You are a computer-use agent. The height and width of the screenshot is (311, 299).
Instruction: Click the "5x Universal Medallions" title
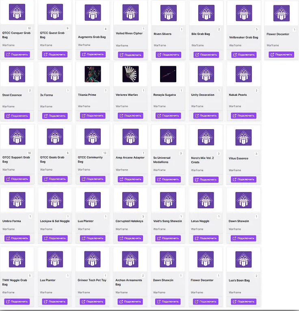[162, 160]
